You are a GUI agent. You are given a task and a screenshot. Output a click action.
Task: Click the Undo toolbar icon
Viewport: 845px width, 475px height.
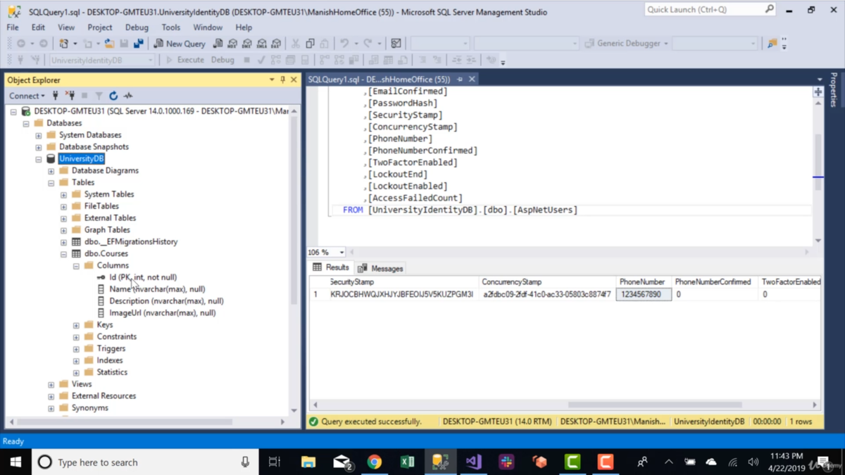(344, 44)
